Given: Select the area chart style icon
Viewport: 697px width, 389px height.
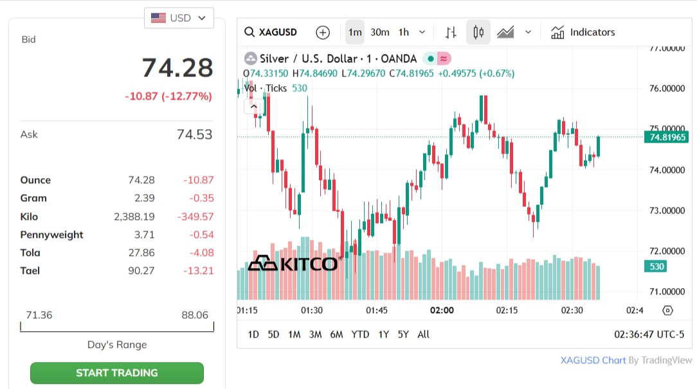Looking at the screenshot, I should click(505, 32).
